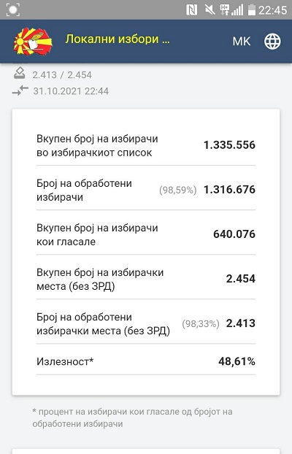292x454 pixels.
Task: Open the globe language selector icon
Action: [x=272, y=41]
